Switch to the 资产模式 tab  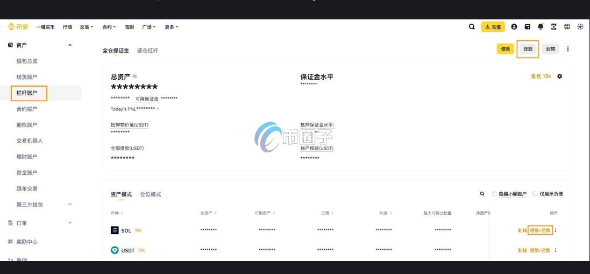click(121, 194)
